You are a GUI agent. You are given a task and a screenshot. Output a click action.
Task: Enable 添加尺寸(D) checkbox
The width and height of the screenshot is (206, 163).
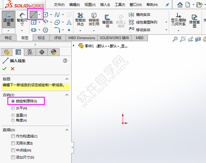[x=13, y=157]
